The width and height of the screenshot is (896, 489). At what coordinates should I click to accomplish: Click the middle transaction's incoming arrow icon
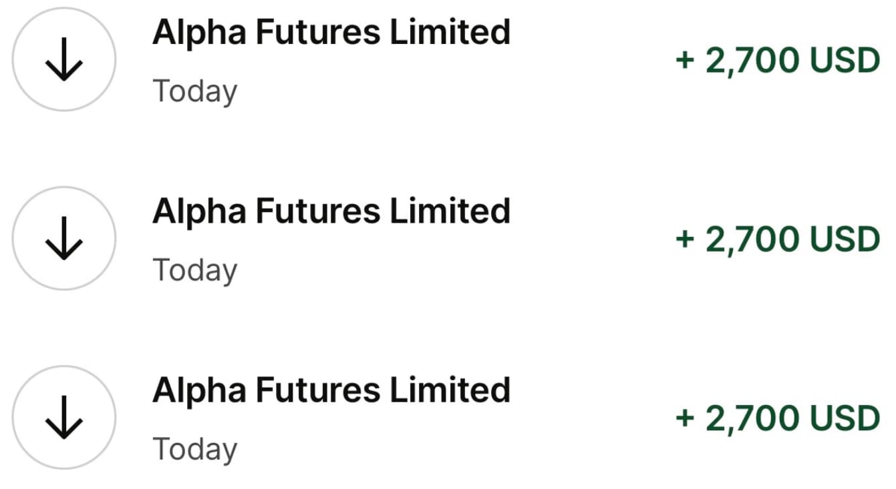(x=64, y=238)
